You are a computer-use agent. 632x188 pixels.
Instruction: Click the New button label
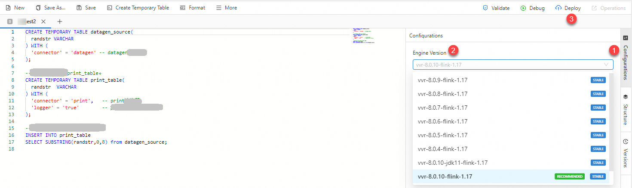tap(19, 8)
